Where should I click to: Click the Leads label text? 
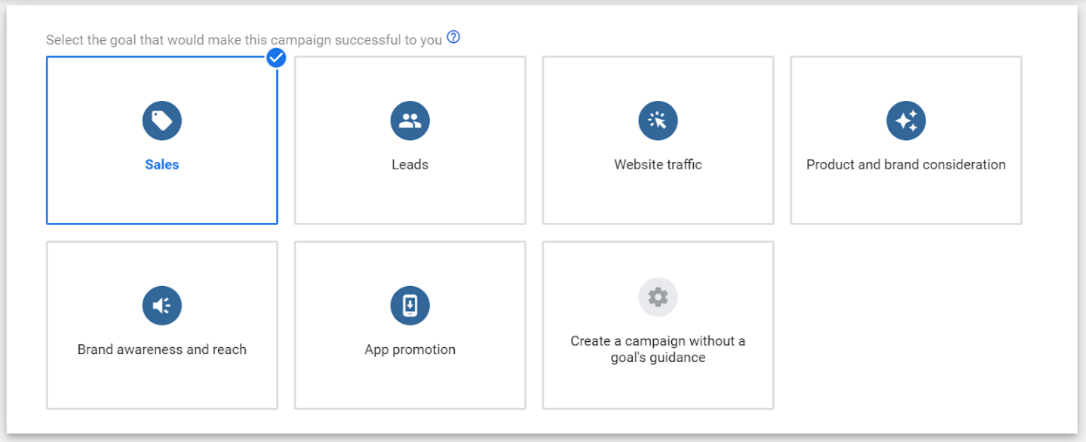(410, 164)
